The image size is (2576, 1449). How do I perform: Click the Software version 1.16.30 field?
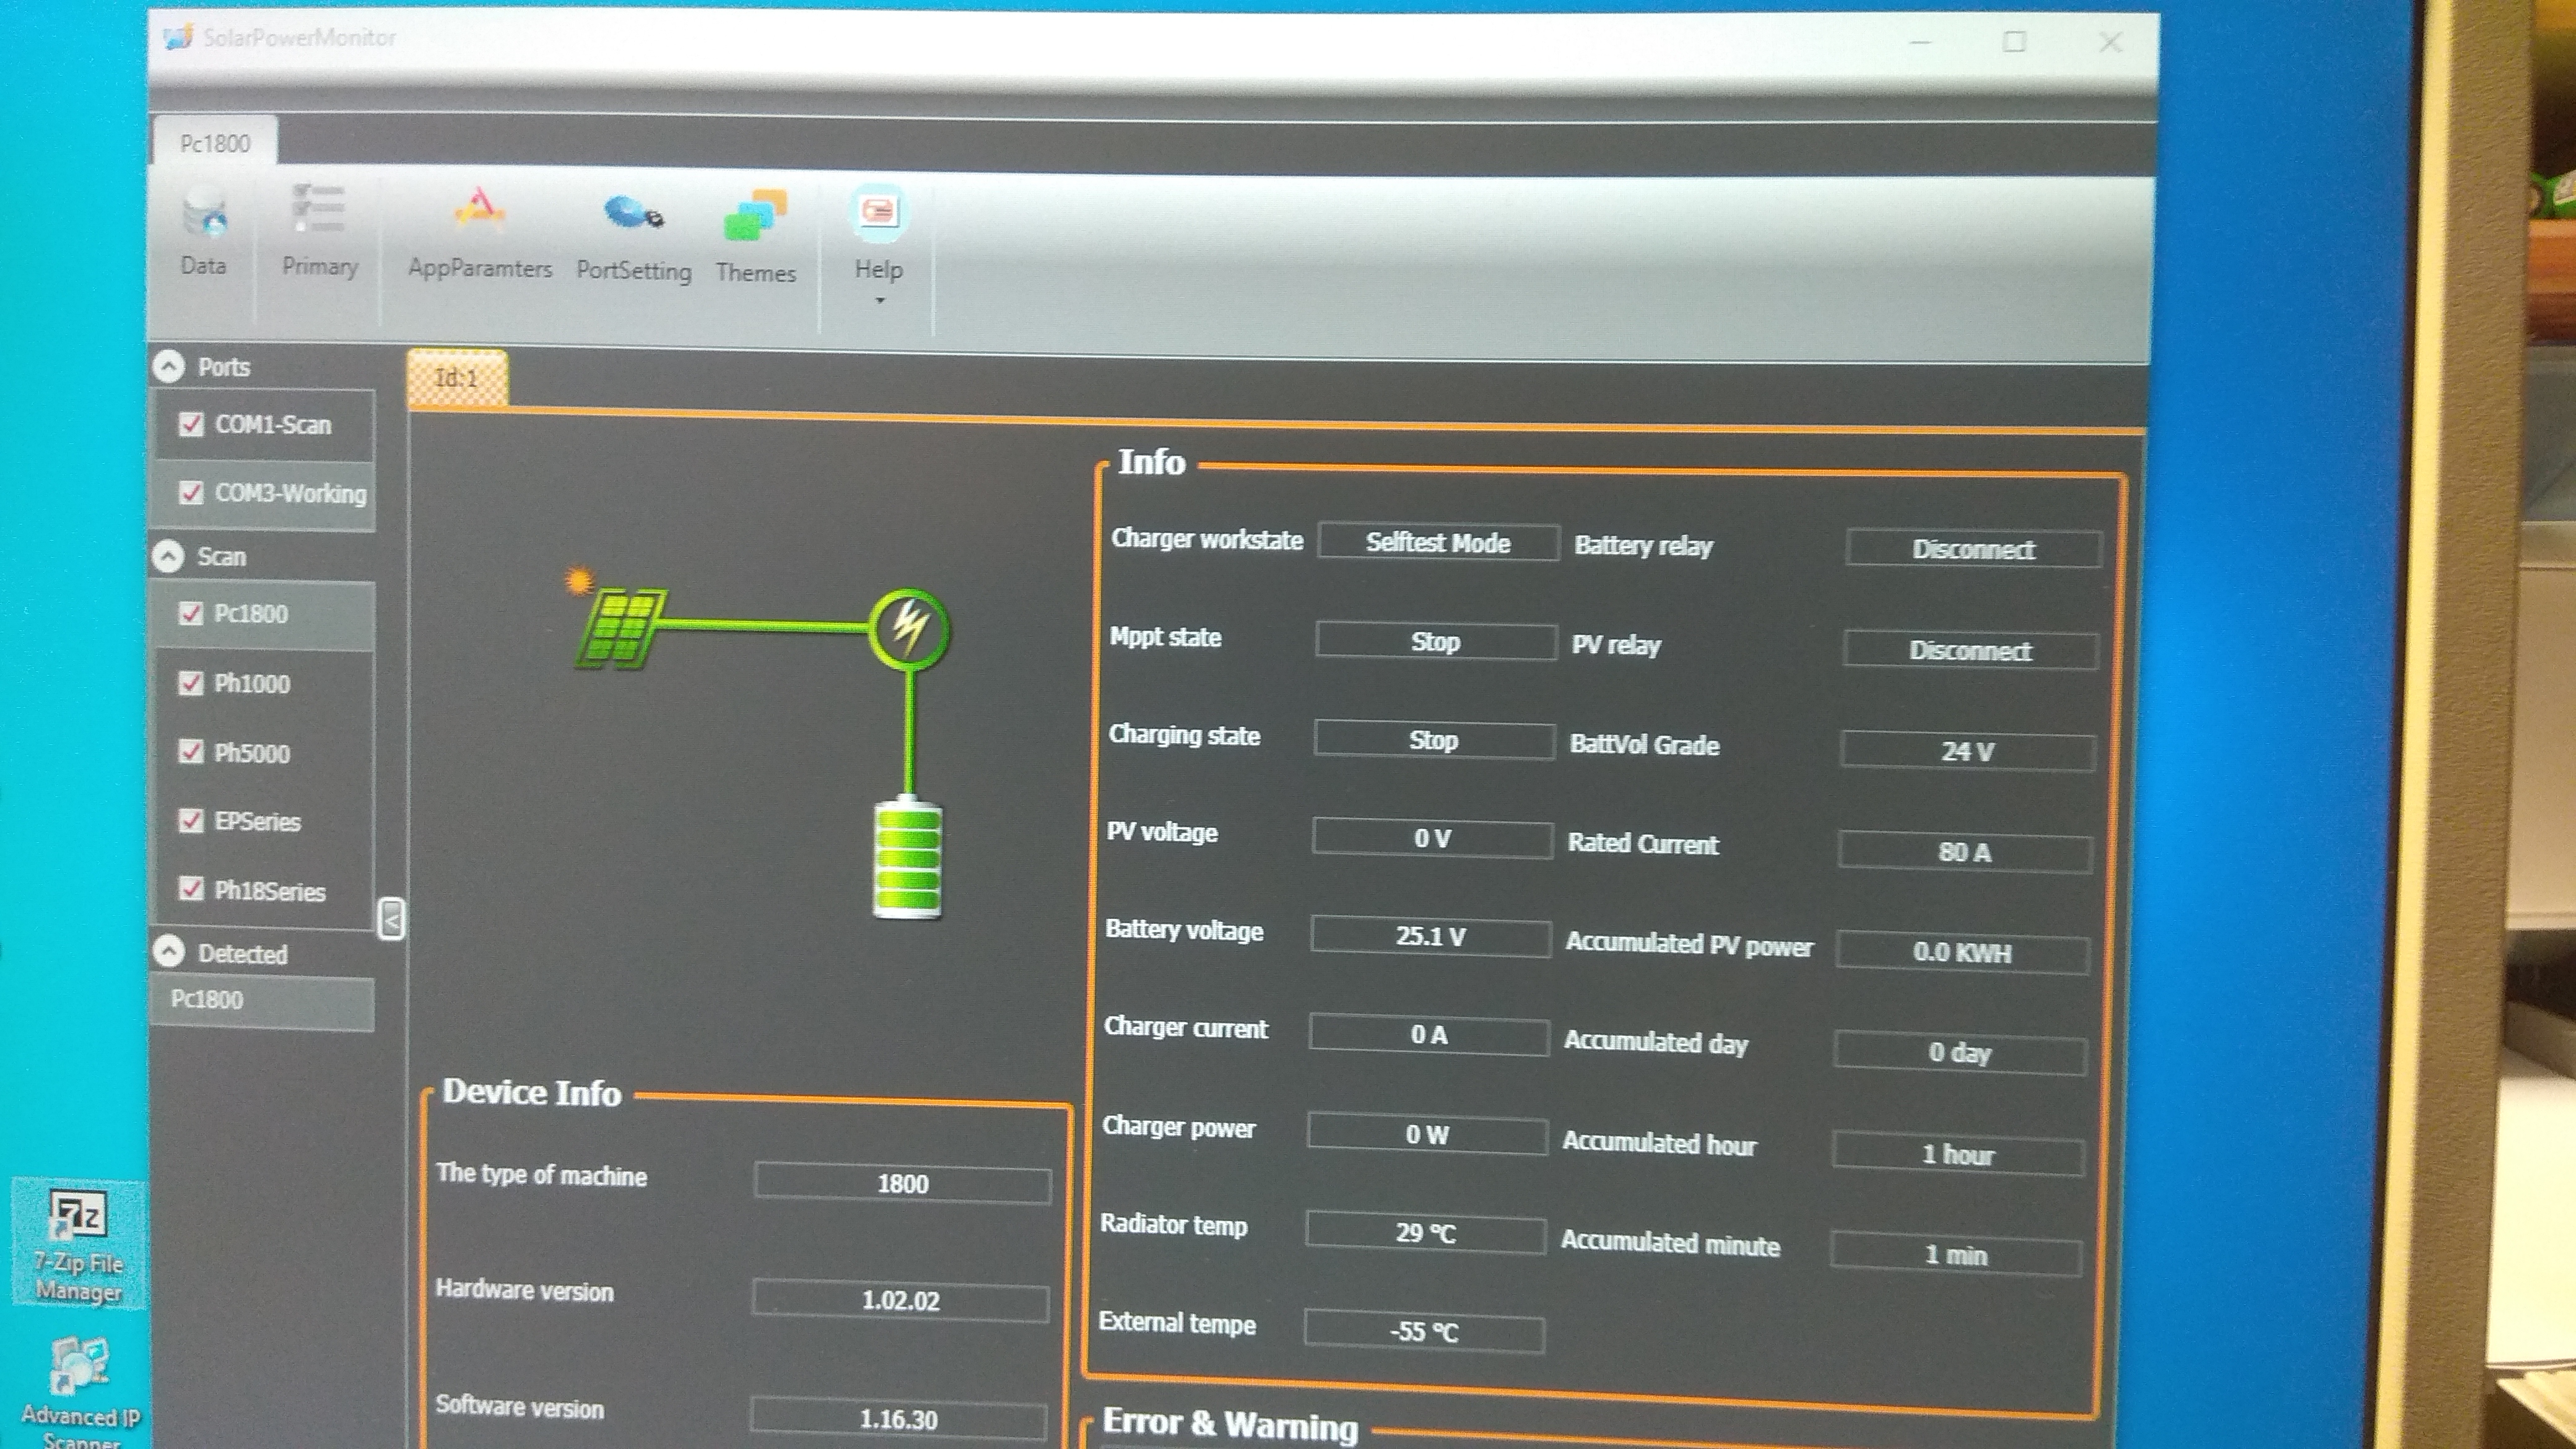tap(898, 1418)
